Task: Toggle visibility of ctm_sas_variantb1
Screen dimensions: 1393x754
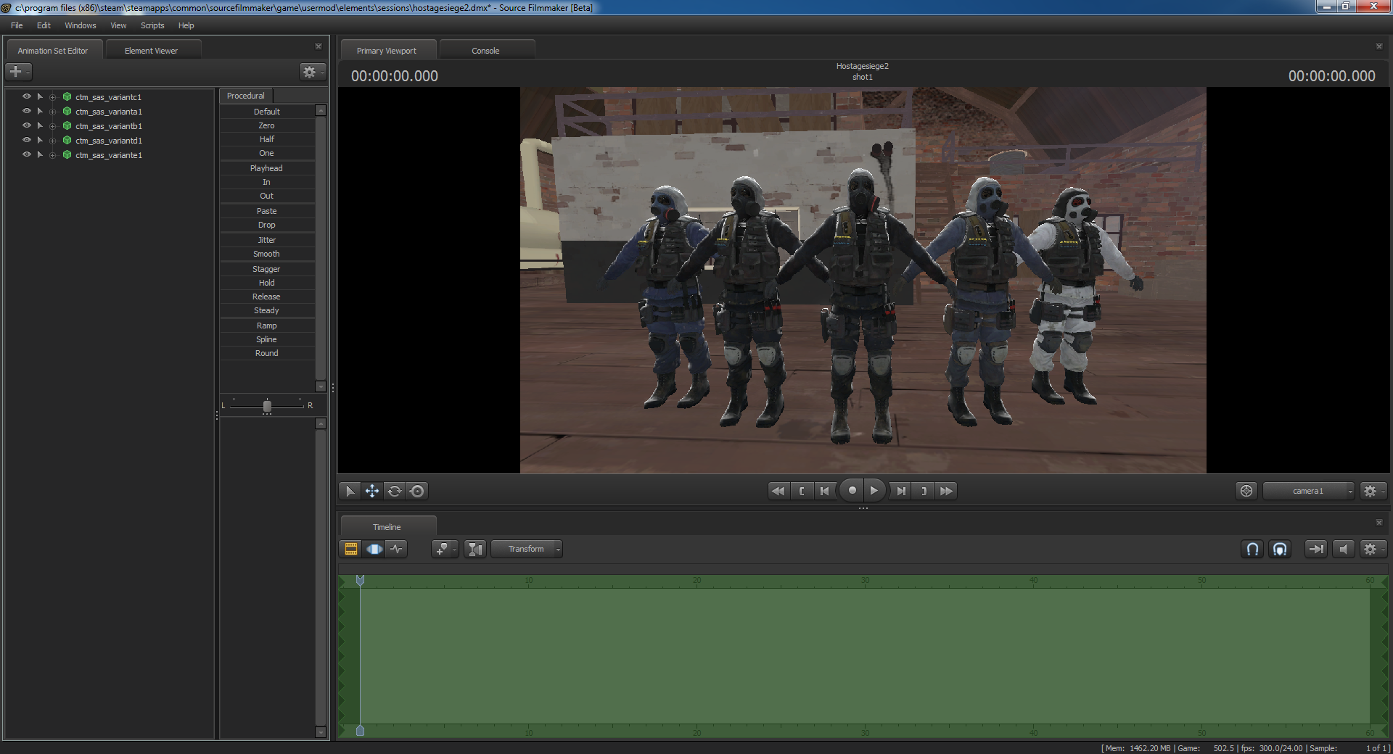Action: [x=27, y=125]
